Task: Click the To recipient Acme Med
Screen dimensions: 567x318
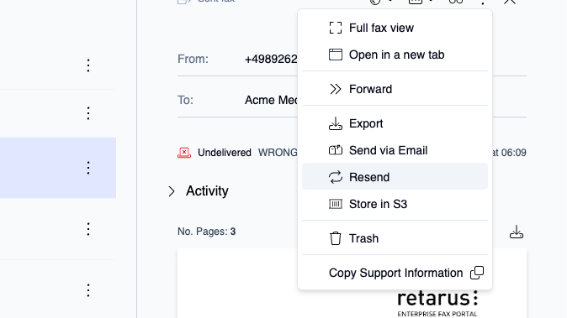Action: tap(271, 100)
